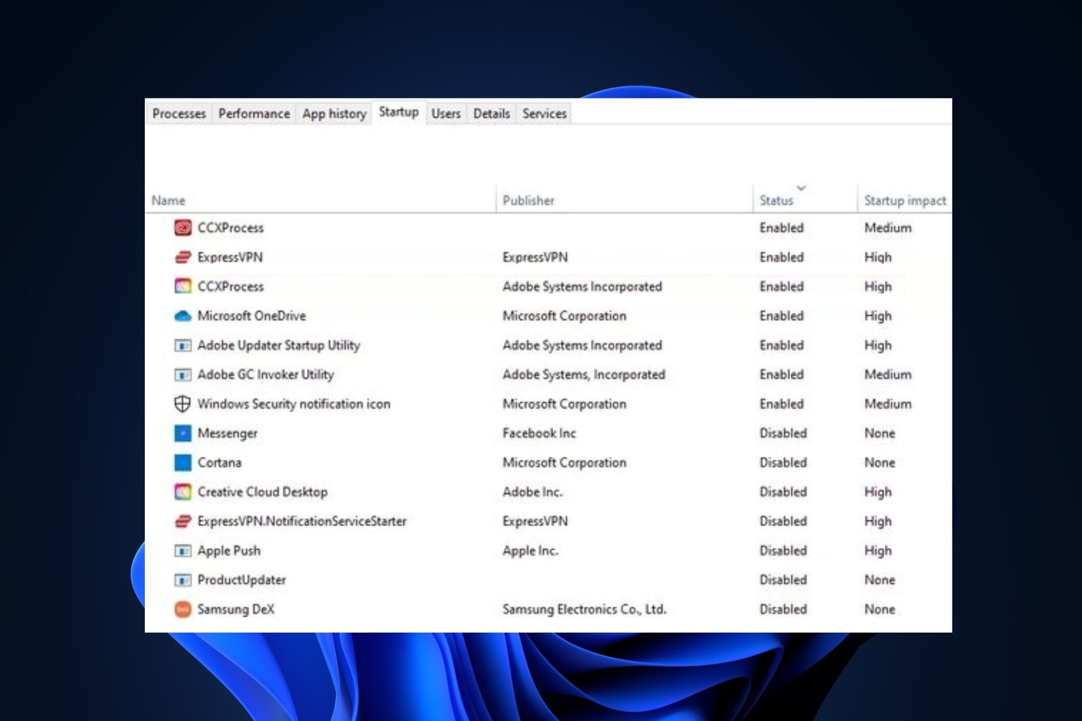Screen dimensions: 1082x721
Task: Click the Adobe Updater Startup Utility icon
Action: (x=183, y=345)
